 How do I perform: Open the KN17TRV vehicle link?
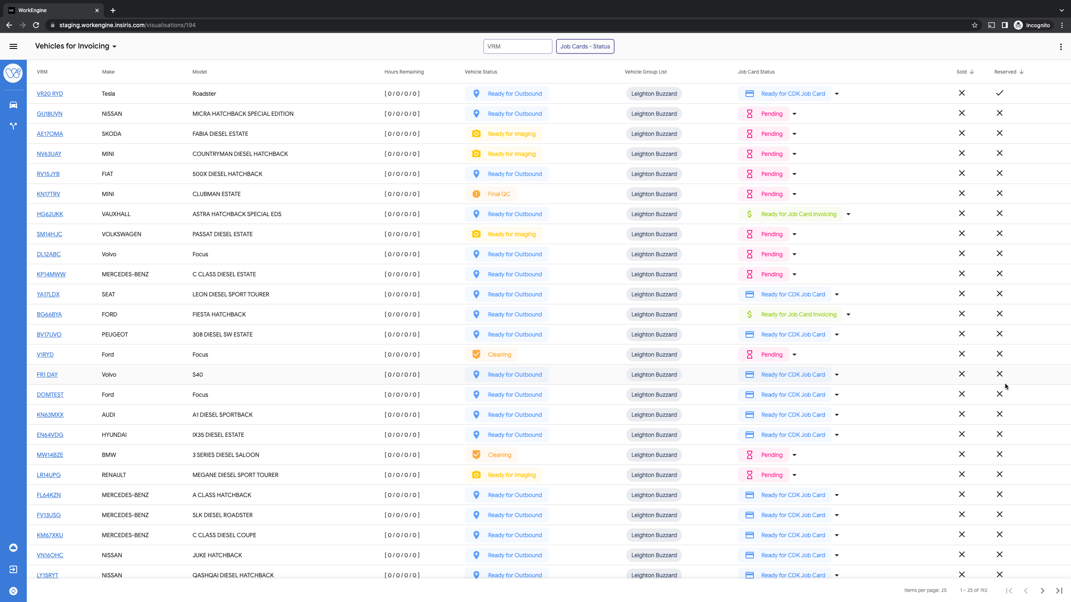(x=49, y=194)
